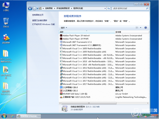
Task: Click the 控制面板 taskbar window button
Action: click(29, 116)
